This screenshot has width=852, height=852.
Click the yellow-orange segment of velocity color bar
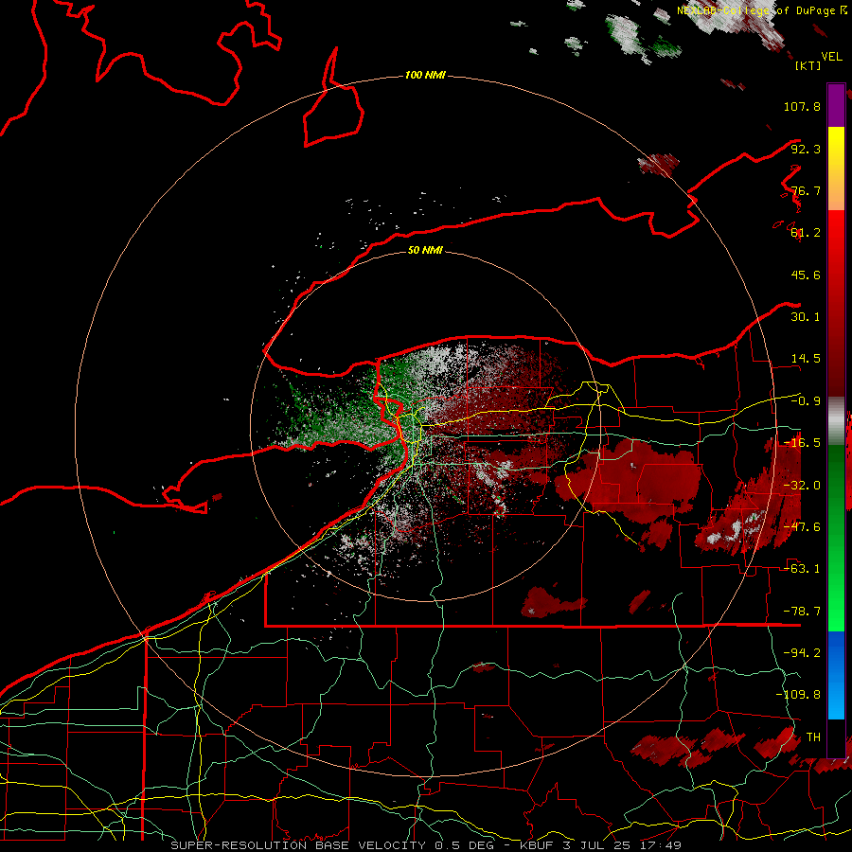(x=836, y=169)
